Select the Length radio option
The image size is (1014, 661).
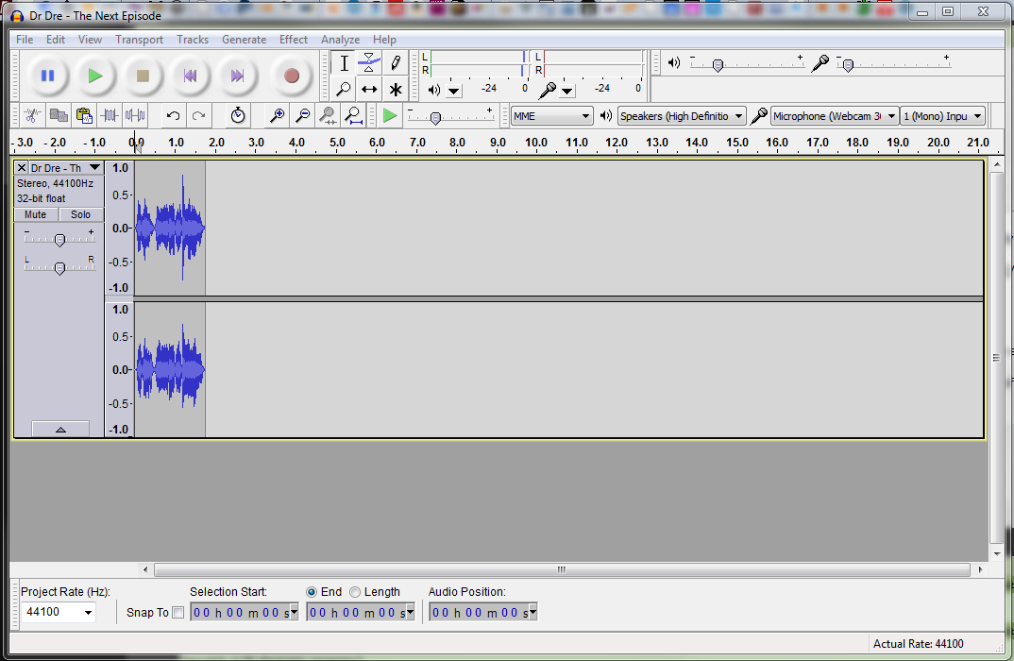point(355,592)
